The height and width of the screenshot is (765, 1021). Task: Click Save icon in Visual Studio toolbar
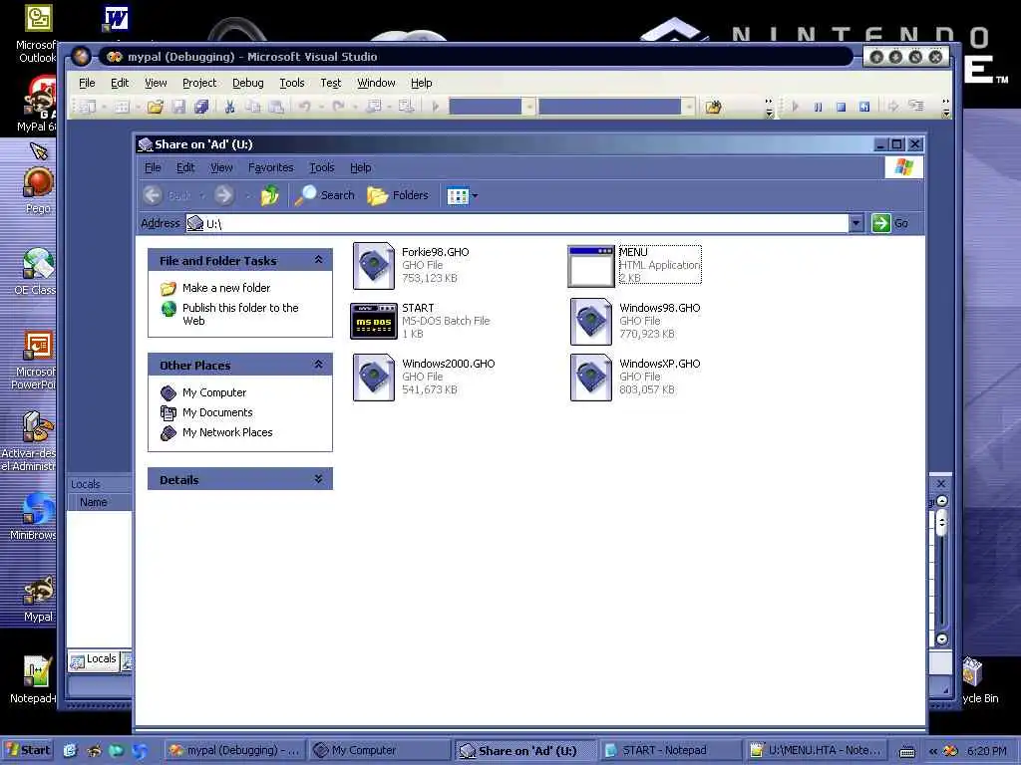(x=179, y=106)
